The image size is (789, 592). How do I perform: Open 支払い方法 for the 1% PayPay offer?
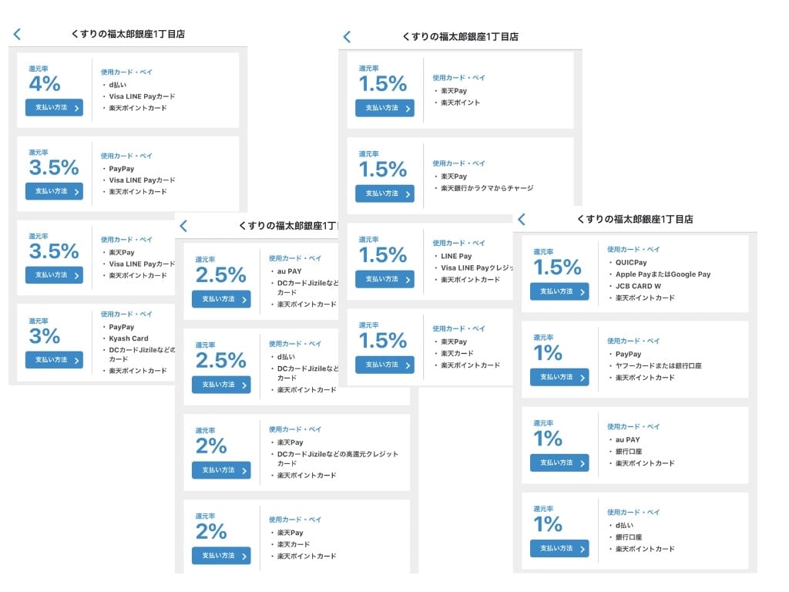click(559, 377)
